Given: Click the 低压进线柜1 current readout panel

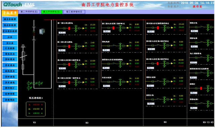Looking at the screenshot, I should [36, 109].
